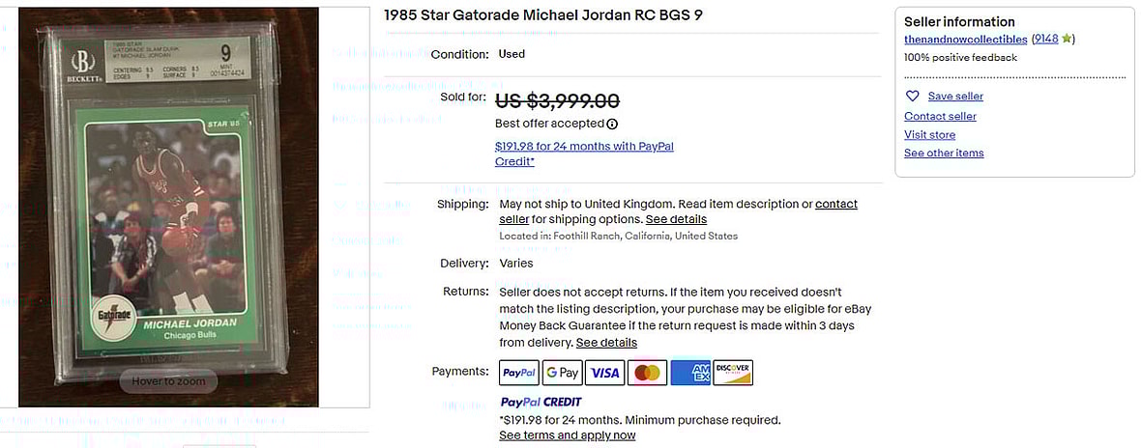Click the Save seller link
This screenshot has width=1141, height=448.
955,97
